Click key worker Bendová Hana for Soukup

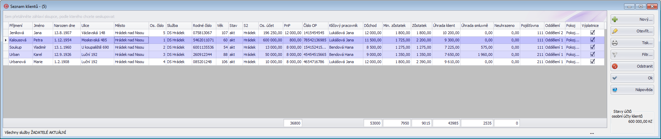click(x=345, y=47)
